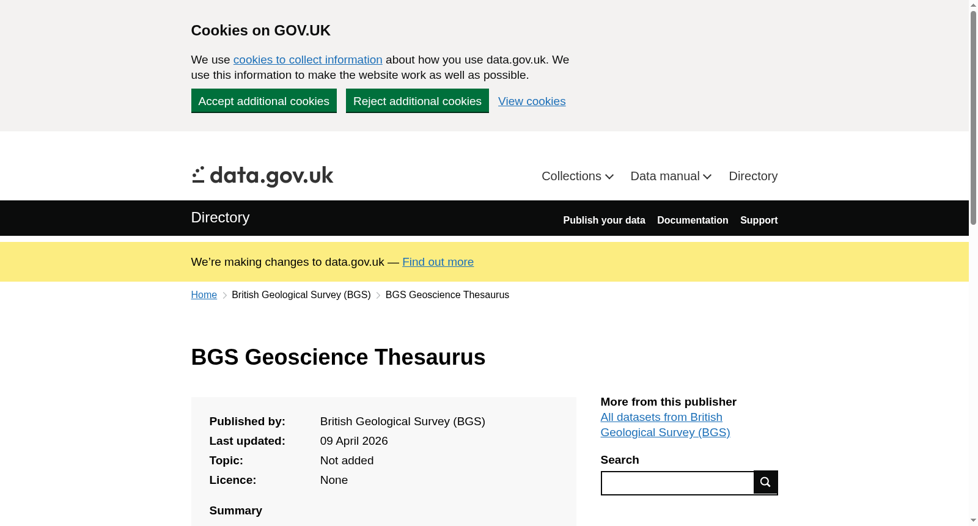978x526 pixels.
Task: Follow the cookies to collect information link
Action: tap(308, 60)
